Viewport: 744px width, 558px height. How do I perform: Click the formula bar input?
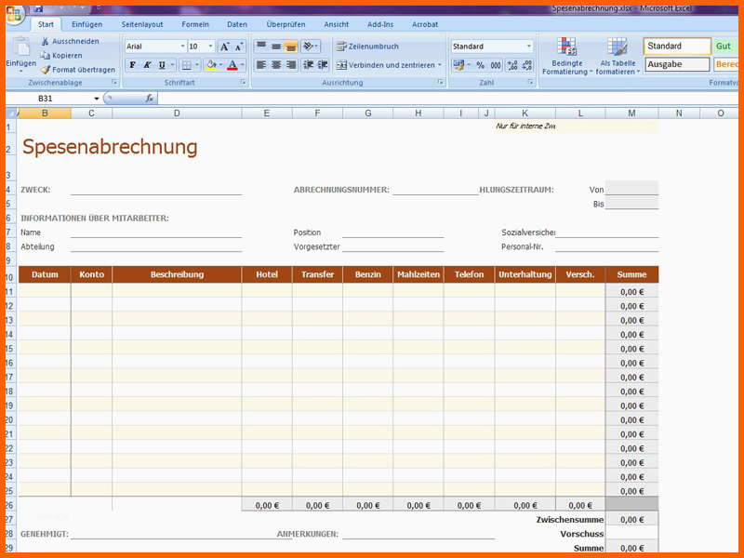446,99
